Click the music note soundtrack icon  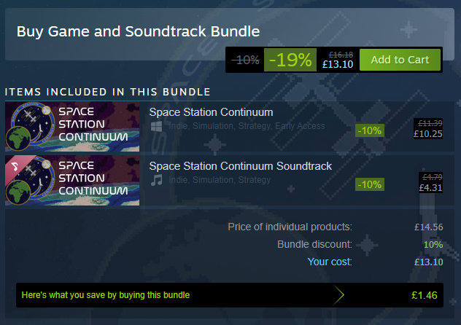pos(156,180)
